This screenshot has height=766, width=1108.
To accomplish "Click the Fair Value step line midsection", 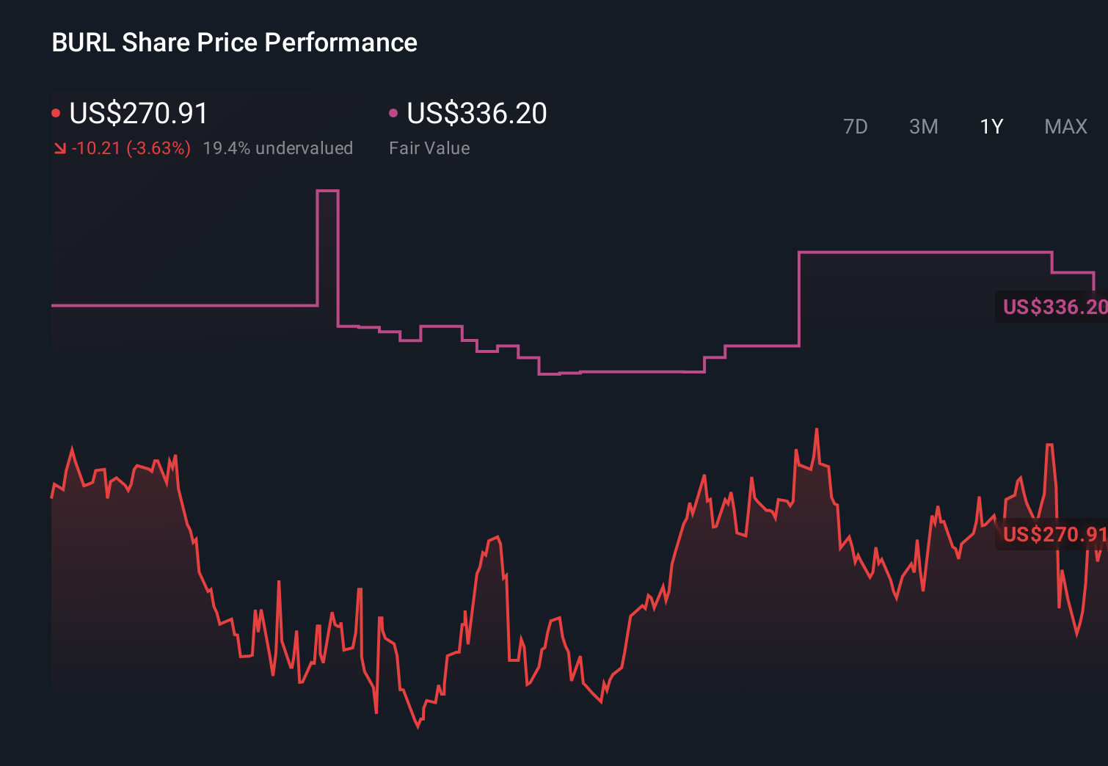I will [624, 374].
